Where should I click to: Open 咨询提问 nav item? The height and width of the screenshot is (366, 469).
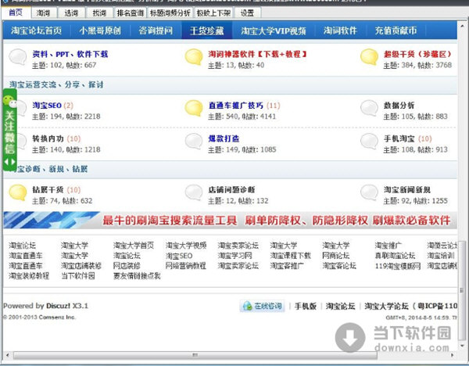(156, 30)
